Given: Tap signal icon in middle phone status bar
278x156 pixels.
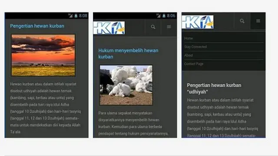Looking at the screenshot, I should pyautogui.click(x=159, y=16).
